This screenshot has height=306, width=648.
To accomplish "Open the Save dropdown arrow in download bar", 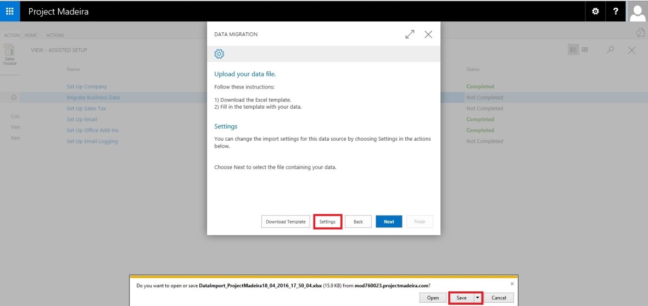I will pyautogui.click(x=477, y=298).
